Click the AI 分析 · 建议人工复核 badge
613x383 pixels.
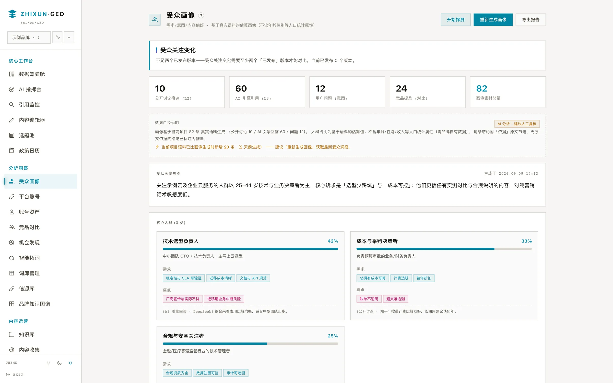[x=517, y=124]
